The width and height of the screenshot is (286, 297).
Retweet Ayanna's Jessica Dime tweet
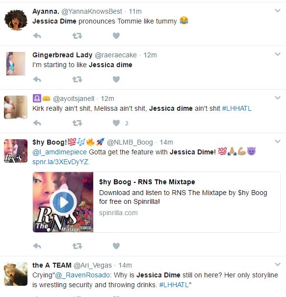coord(77,36)
